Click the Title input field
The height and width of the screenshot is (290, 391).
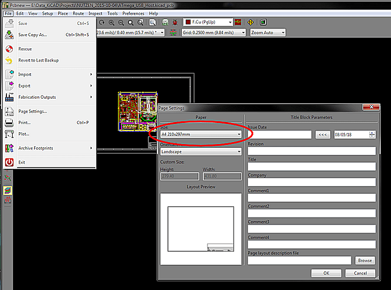[x=312, y=166]
